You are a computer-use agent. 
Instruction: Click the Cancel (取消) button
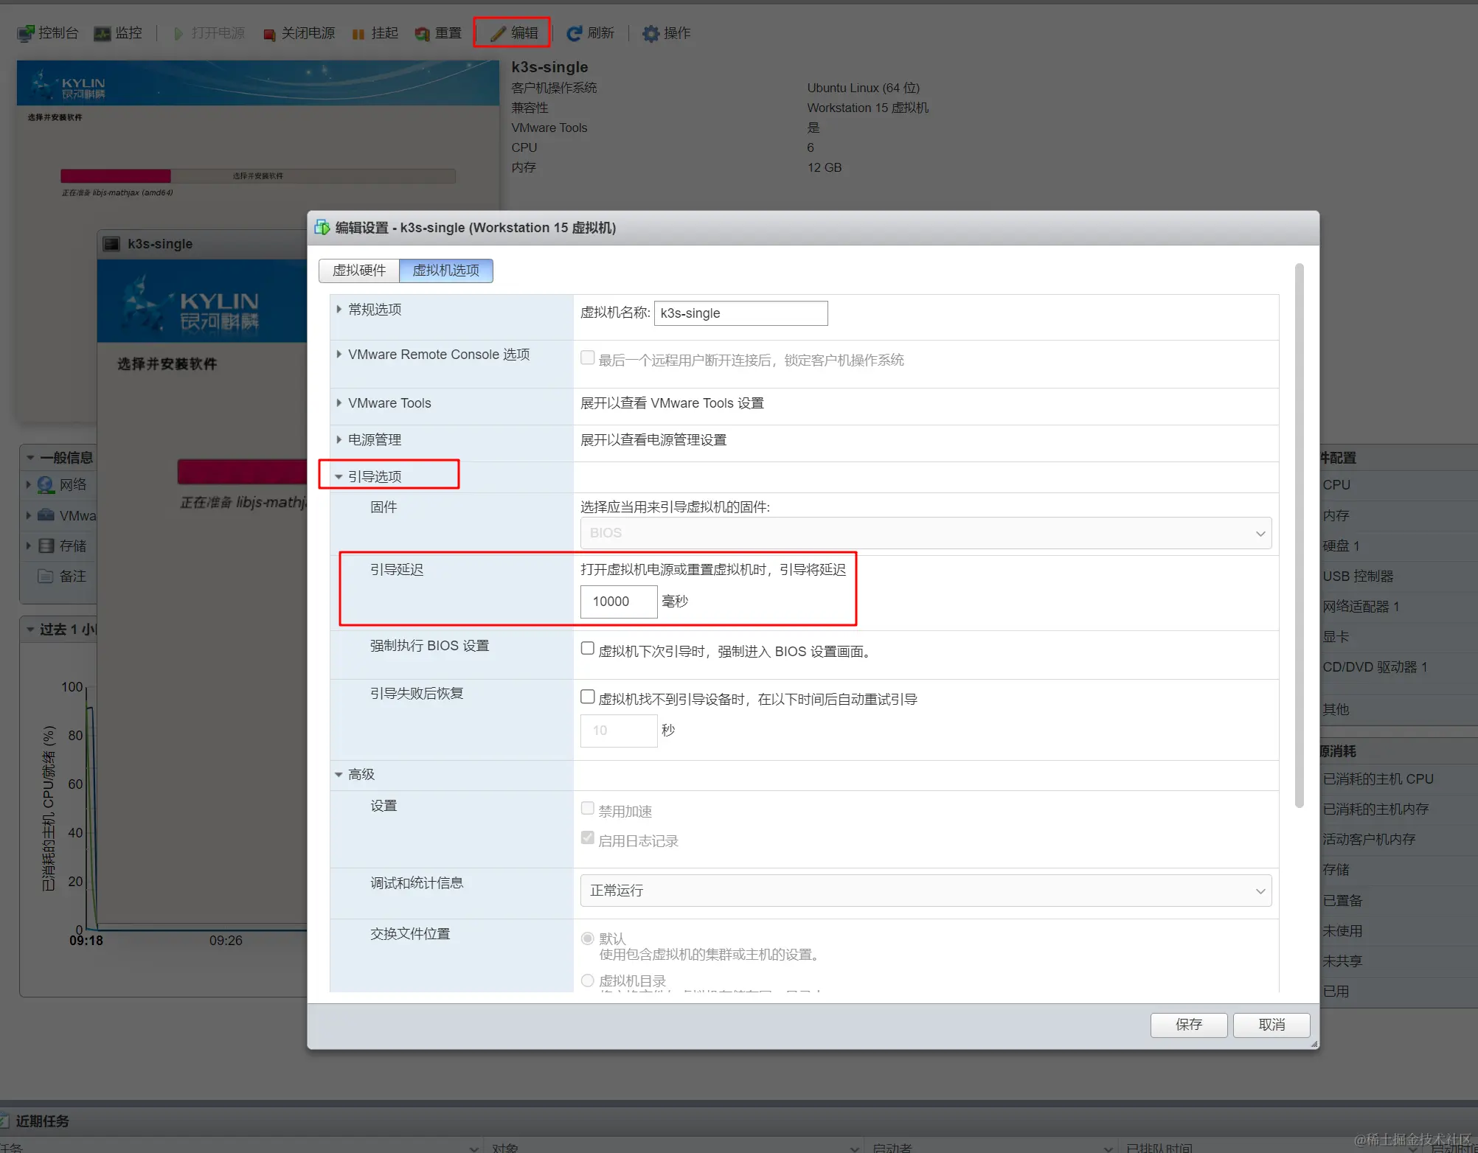point(1271,1025)
